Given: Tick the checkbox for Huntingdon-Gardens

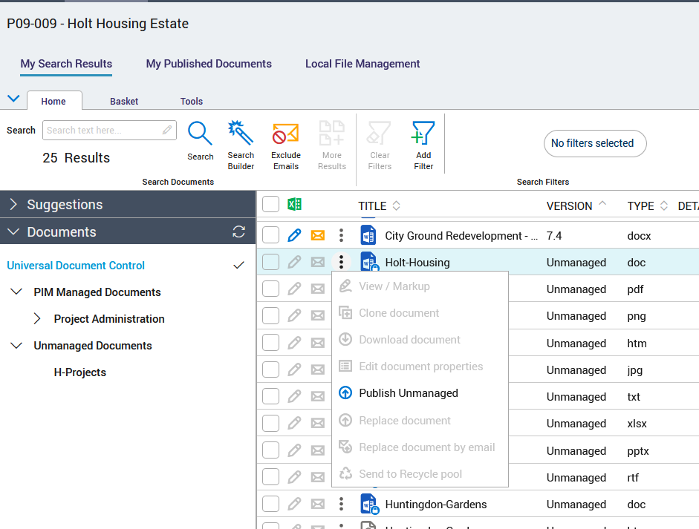Looking at the screenshot, I should [x=270, y=504].
